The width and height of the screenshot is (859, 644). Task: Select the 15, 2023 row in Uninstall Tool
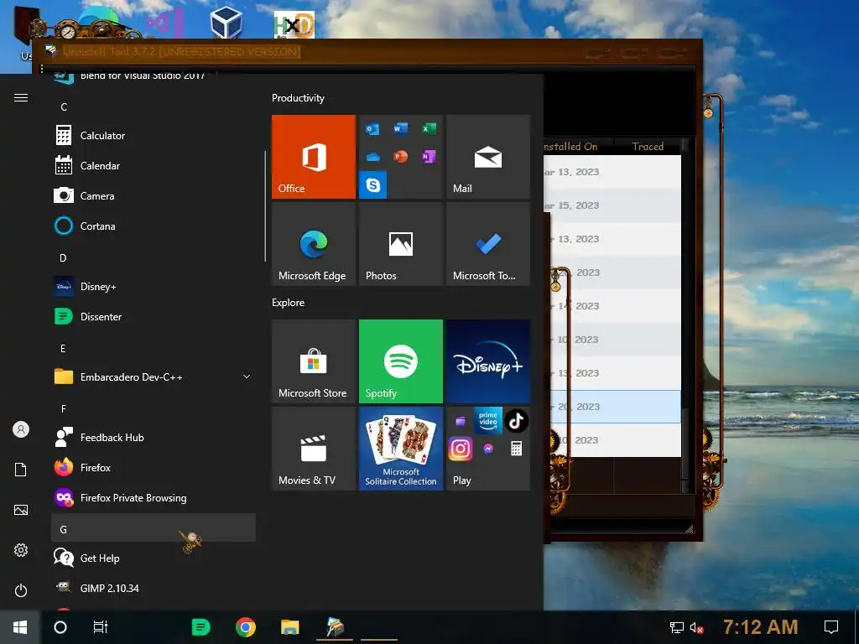tap(612, 205)
